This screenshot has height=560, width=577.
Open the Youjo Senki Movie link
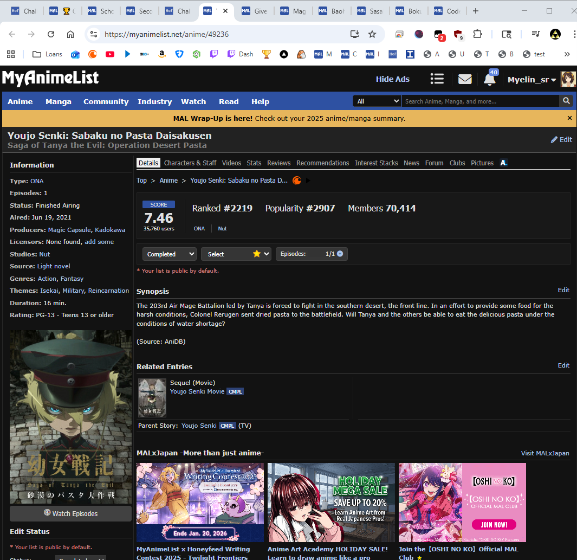tap(197, 391)
